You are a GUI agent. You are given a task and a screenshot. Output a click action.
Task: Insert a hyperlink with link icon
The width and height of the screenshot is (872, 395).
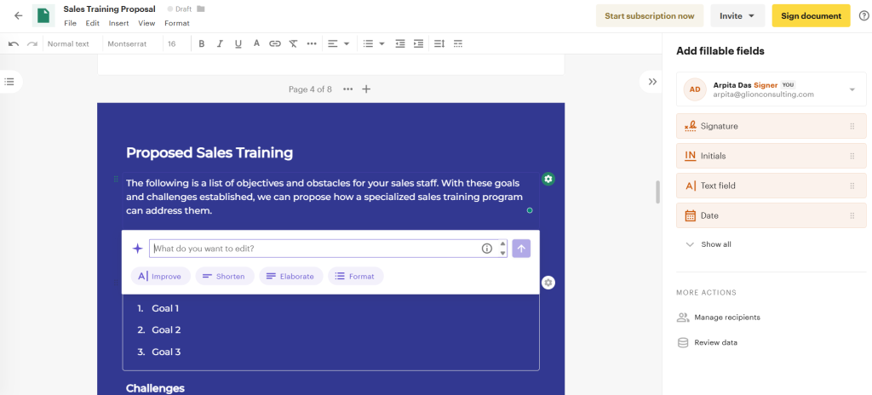[x=274, y=43]
